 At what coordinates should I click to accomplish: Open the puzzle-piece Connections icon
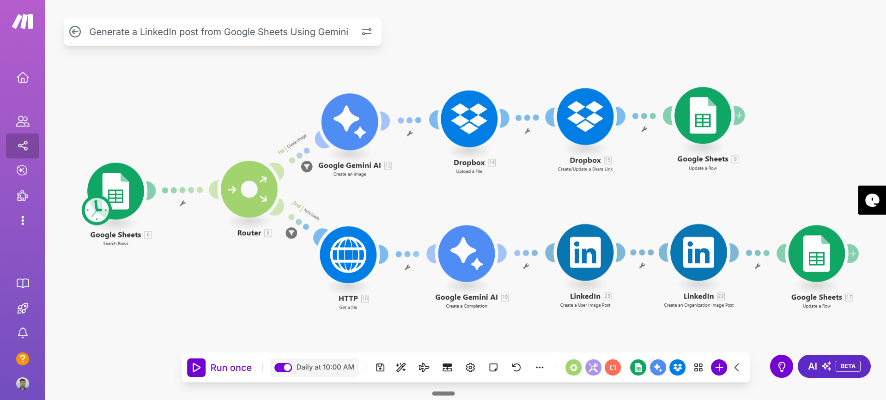click(23, 196)
